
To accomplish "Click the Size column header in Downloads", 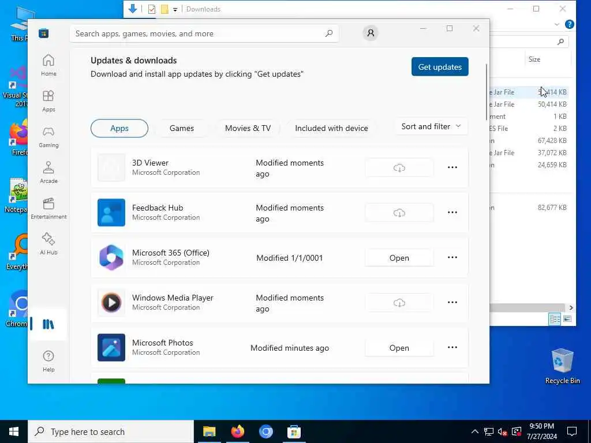I will tap(534, 59).
